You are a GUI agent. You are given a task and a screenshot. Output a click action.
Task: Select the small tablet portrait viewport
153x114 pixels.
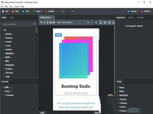click(x=100, y=22)
